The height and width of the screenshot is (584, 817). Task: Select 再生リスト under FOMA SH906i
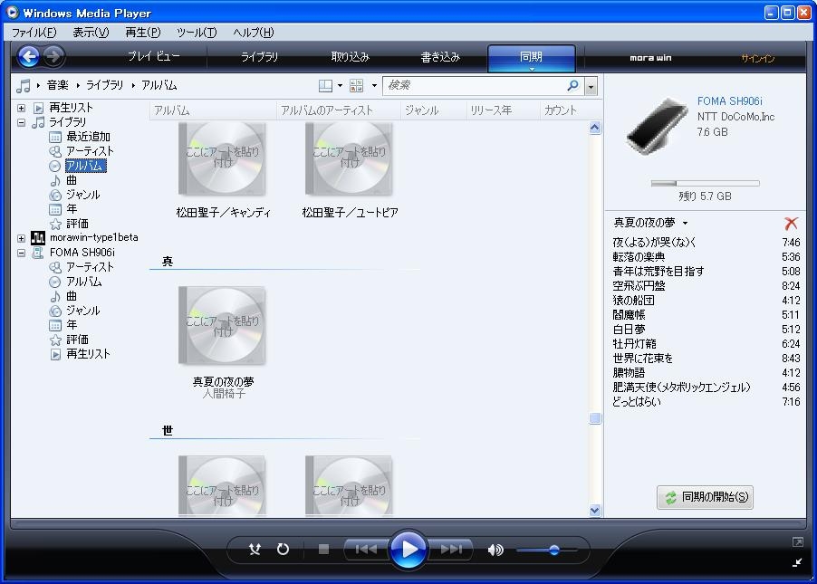point(88,354)
